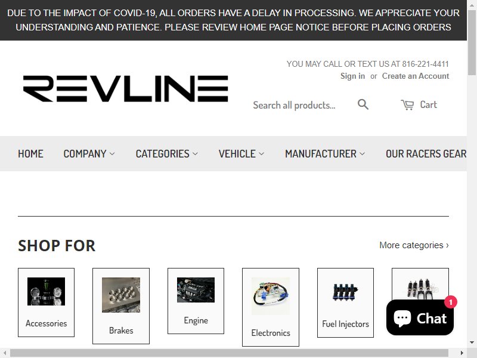This screenshot has height=358, width=477.
Task: Expand the Categories dropdown menu
Action: 167,154
